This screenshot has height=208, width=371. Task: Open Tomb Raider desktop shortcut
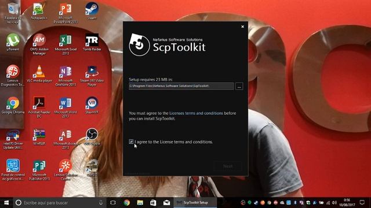pos(92,42)
